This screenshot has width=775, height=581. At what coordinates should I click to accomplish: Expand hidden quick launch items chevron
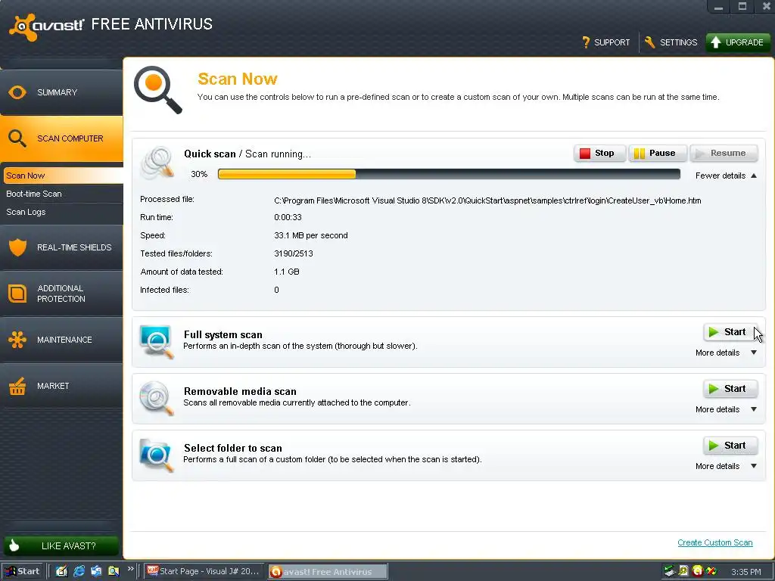(130, 569)
